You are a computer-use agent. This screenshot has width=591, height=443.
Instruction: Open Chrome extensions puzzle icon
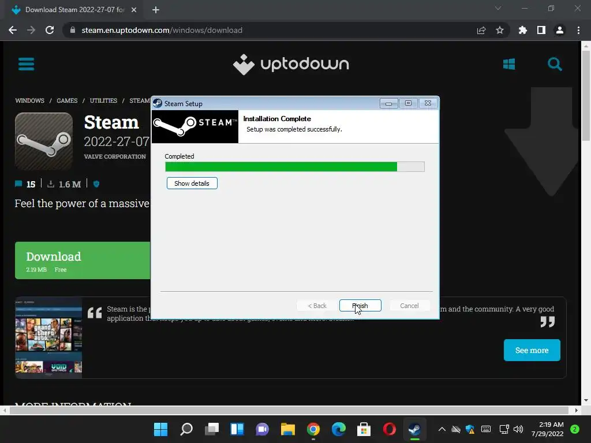point(523,30)
